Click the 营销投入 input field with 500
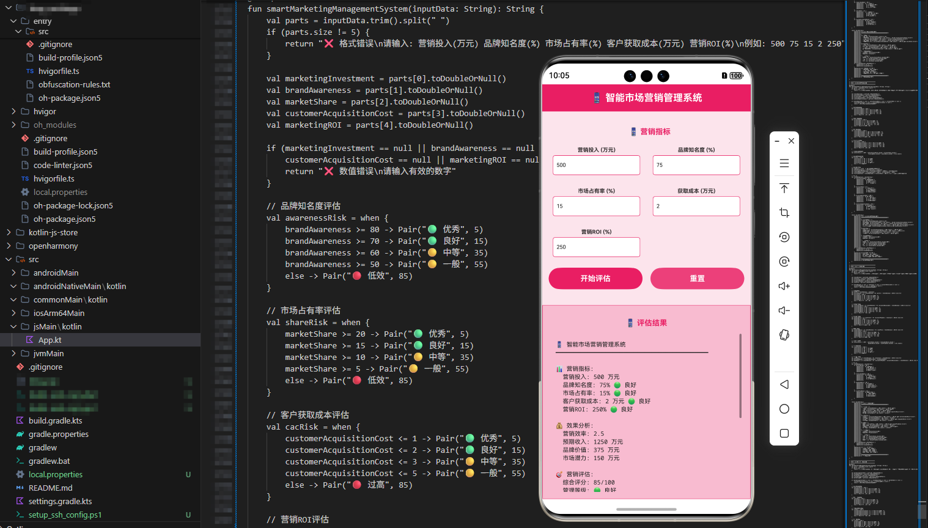The width and height of the screenshot is (928, 528). 596,165
